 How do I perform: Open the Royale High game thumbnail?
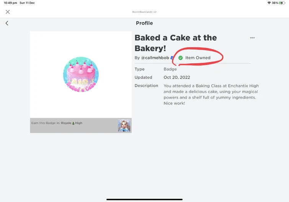tap(124, 125)
